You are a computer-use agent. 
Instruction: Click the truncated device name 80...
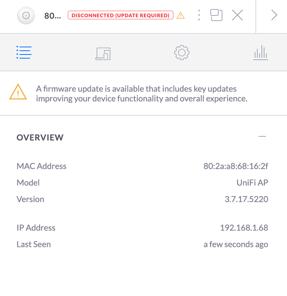point(52,16)
